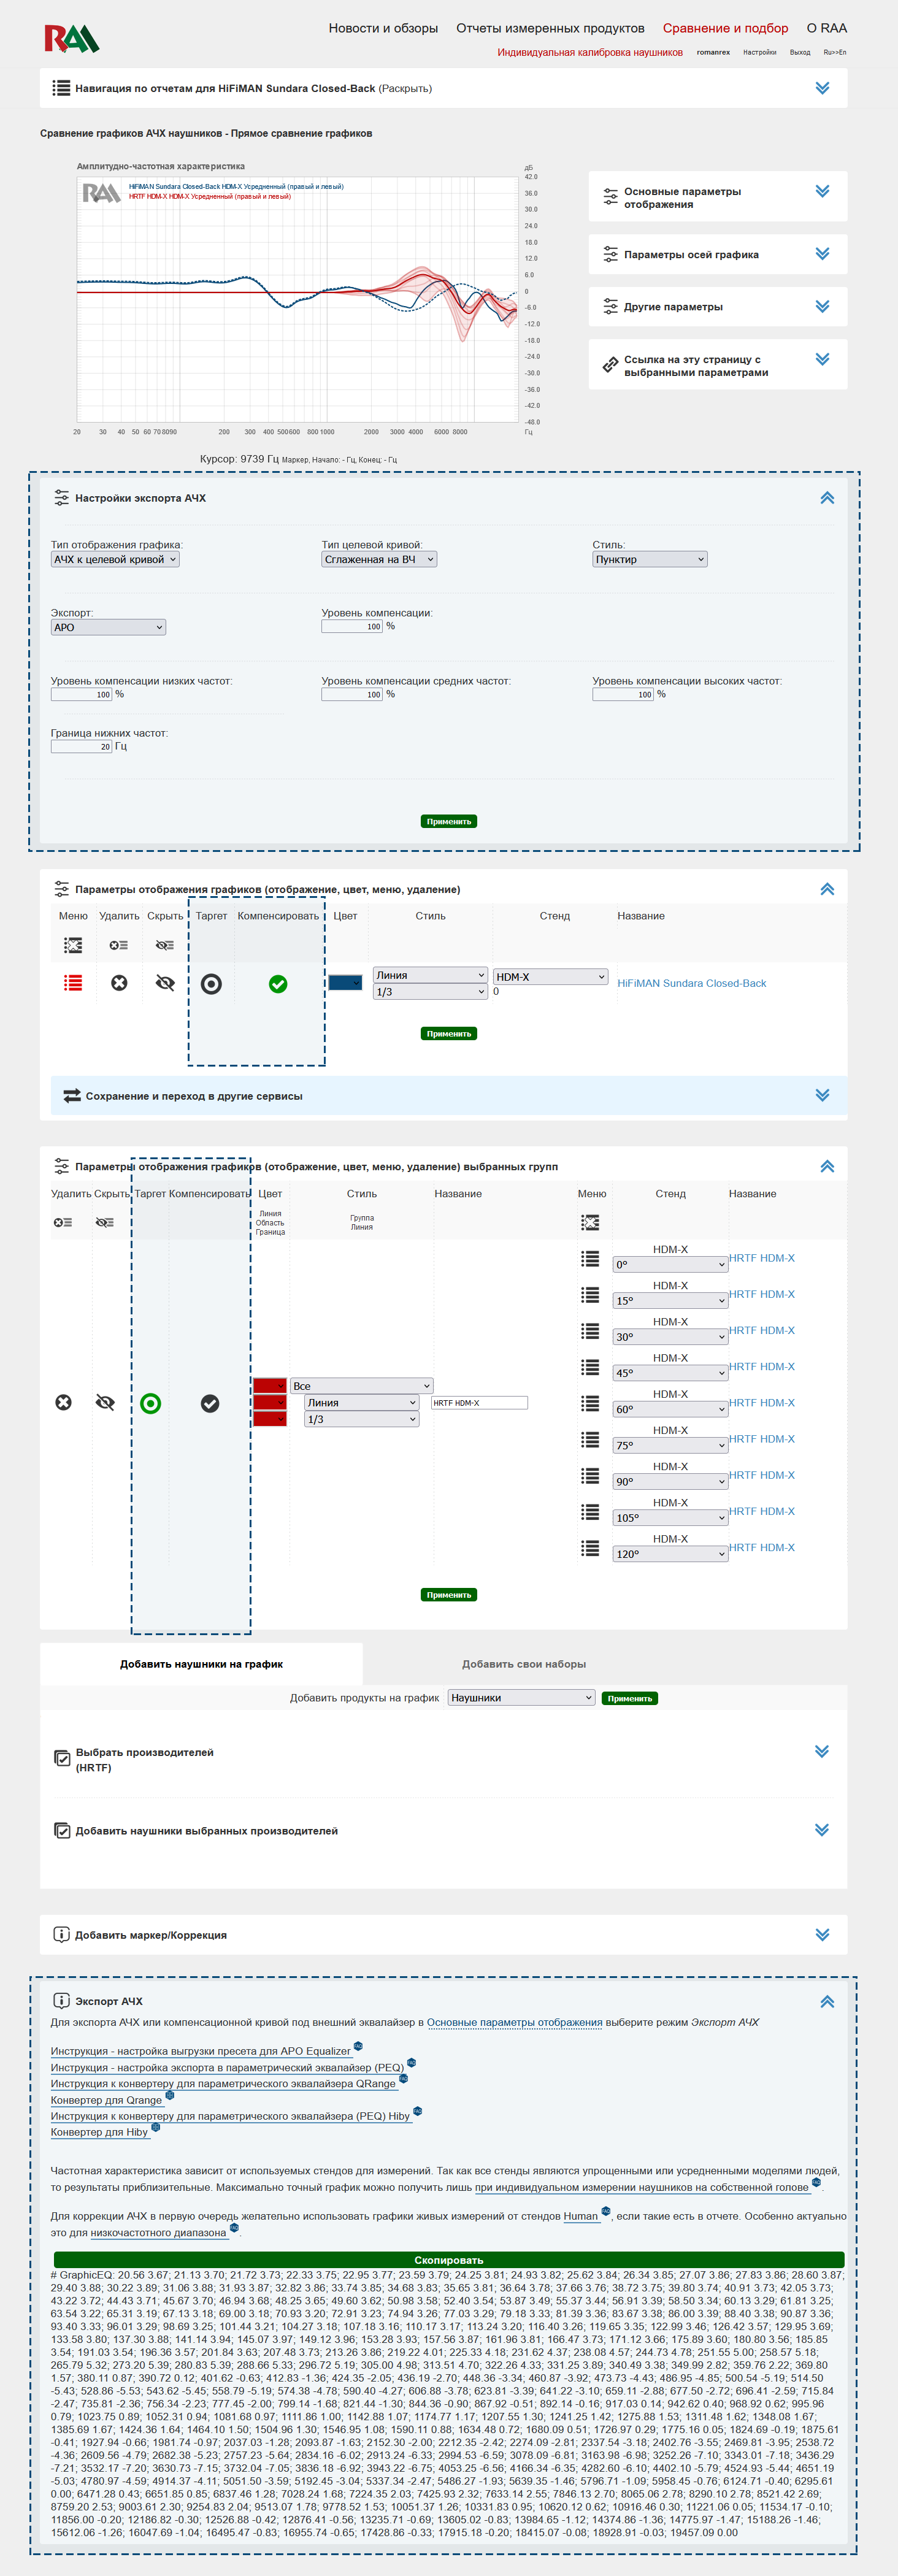The width and height of the screenshot is (898, 2576).
Task: Open blue color swatch for HiFiMAN Sundara
Action: pyautogui.click(x=345, y=983)
